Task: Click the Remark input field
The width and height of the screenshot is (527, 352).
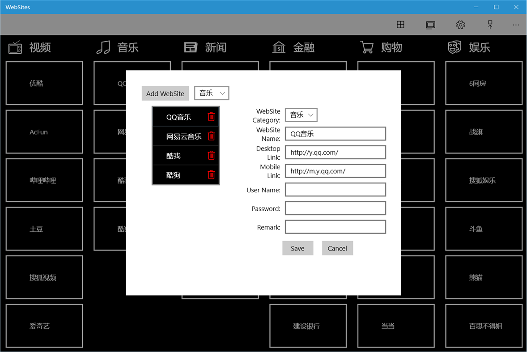Action: [336, 227]
